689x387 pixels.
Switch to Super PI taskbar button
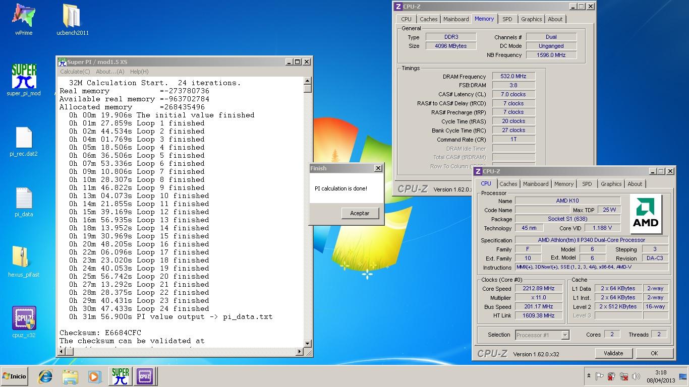coord(120,376)
